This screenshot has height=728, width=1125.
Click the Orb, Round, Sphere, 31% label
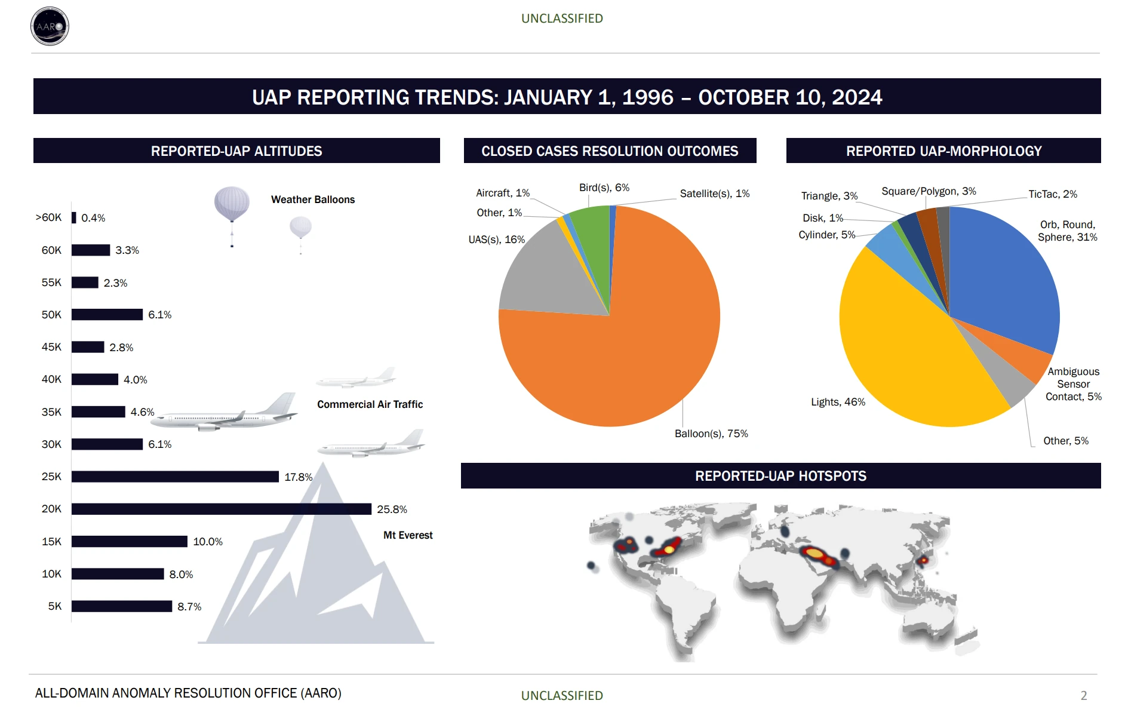point(1068,231)
